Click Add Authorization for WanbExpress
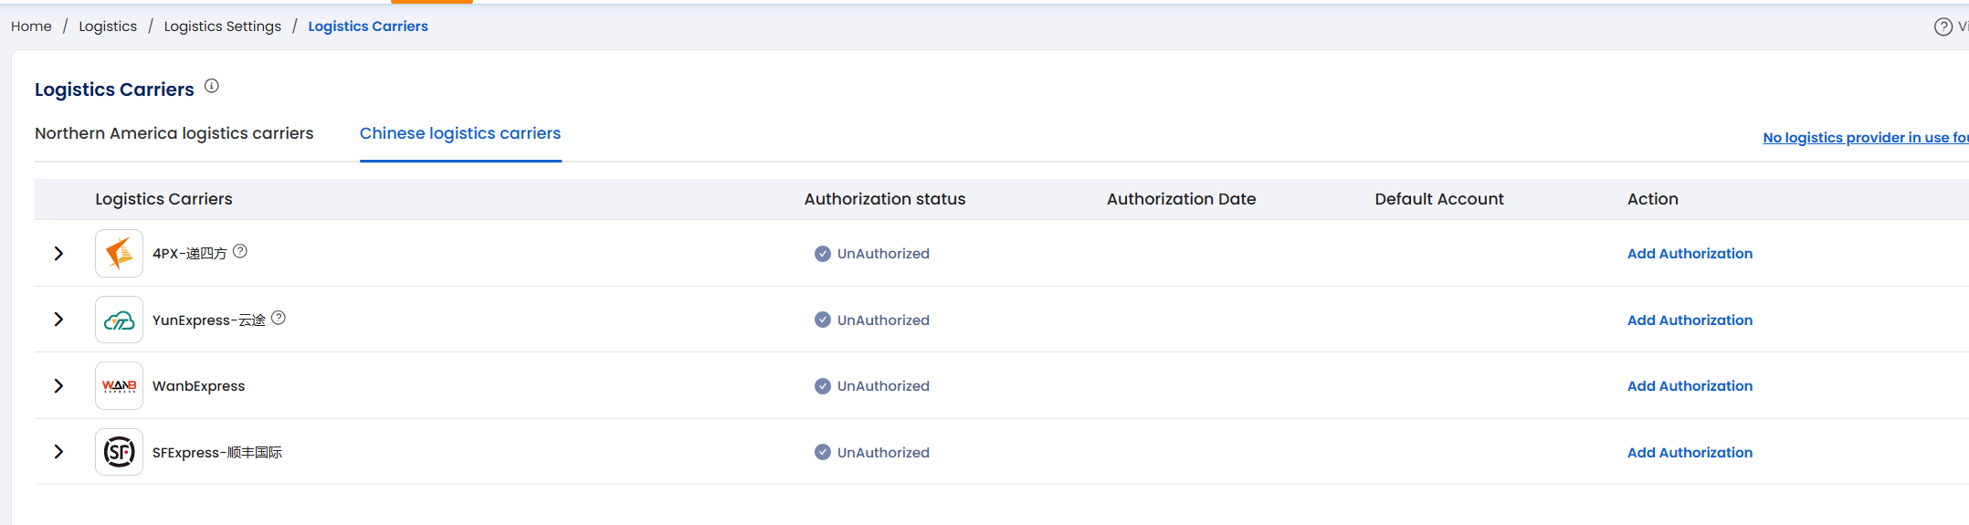1969x525 pixels. [1689, 386]
